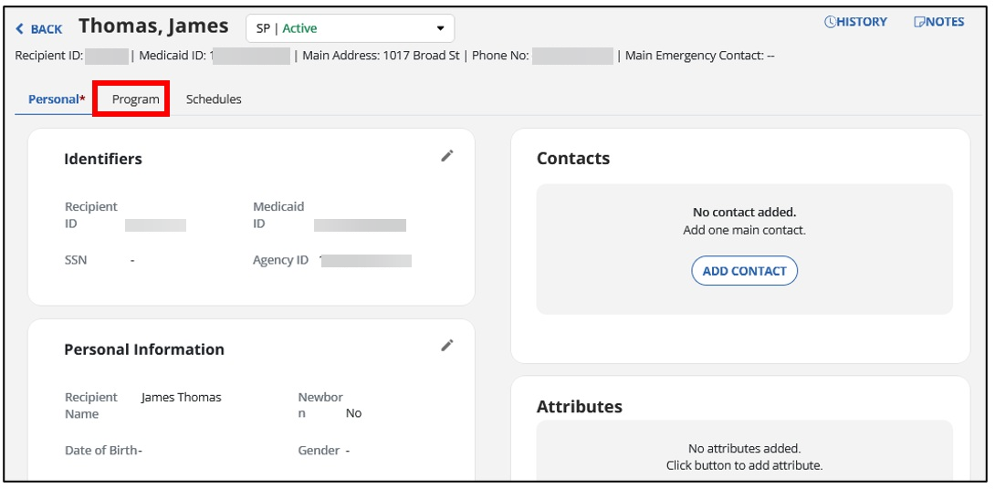Click the No attributes added message

743,449
